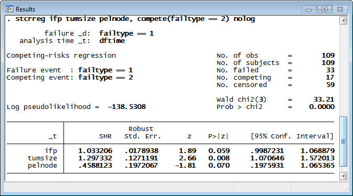Click pelnode SHR value .4588123

tap(95, 166)
